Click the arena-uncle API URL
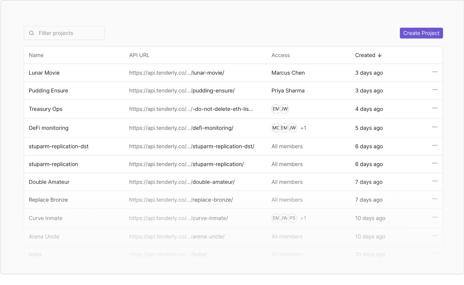 point(177,236)
